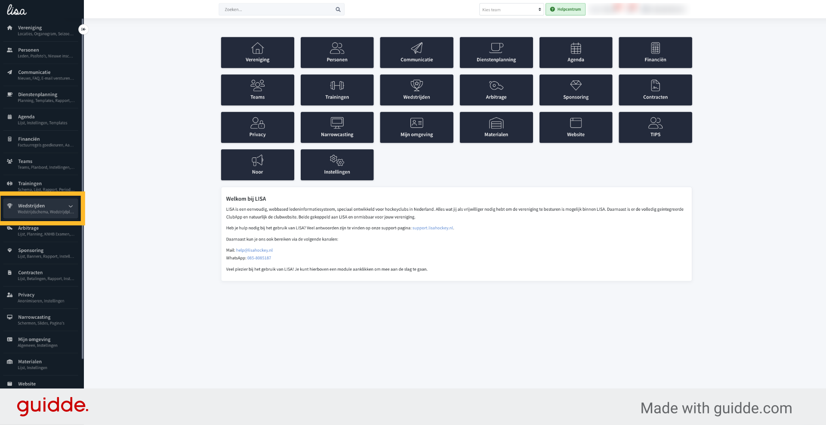
Task: Select Sponsoring in the sidebar menu
Action: [41, 253]
